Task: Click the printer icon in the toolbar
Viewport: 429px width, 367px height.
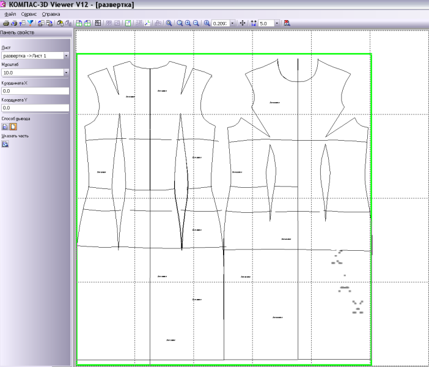Action: (x=5, y=23)
